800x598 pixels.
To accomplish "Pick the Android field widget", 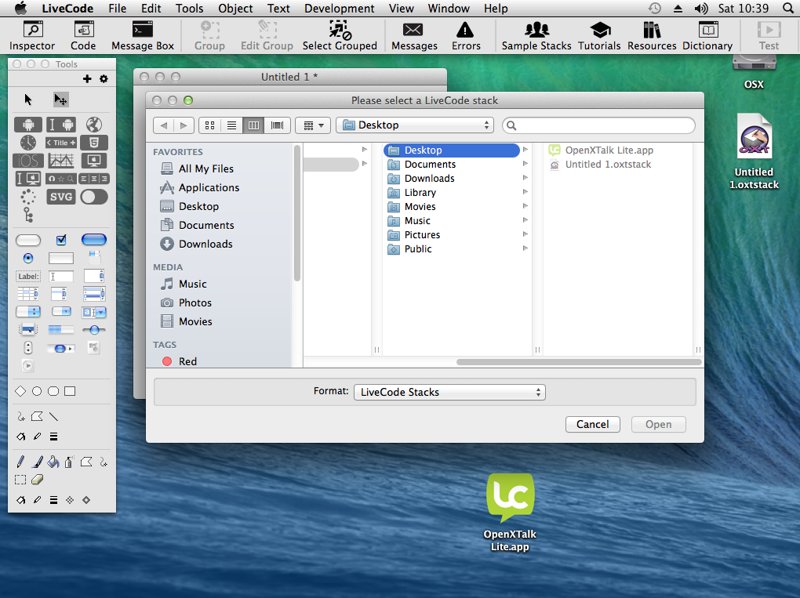I will pyautogui.click(x=60, y=125).
